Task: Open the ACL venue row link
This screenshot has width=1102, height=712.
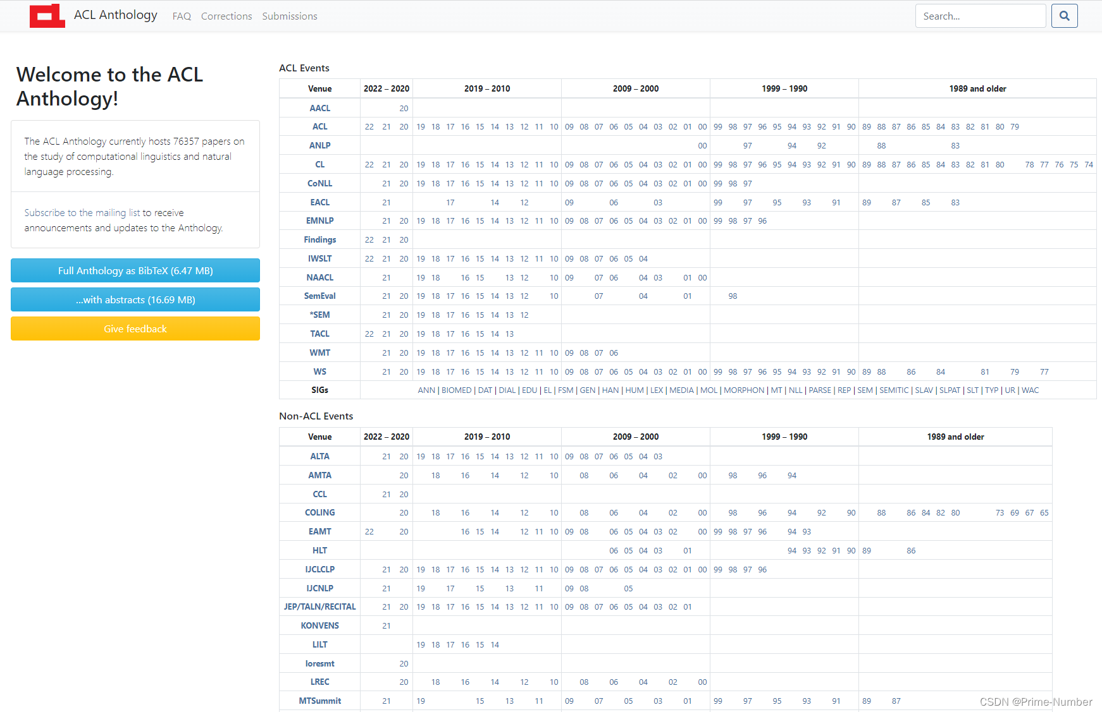Action: 320,127
